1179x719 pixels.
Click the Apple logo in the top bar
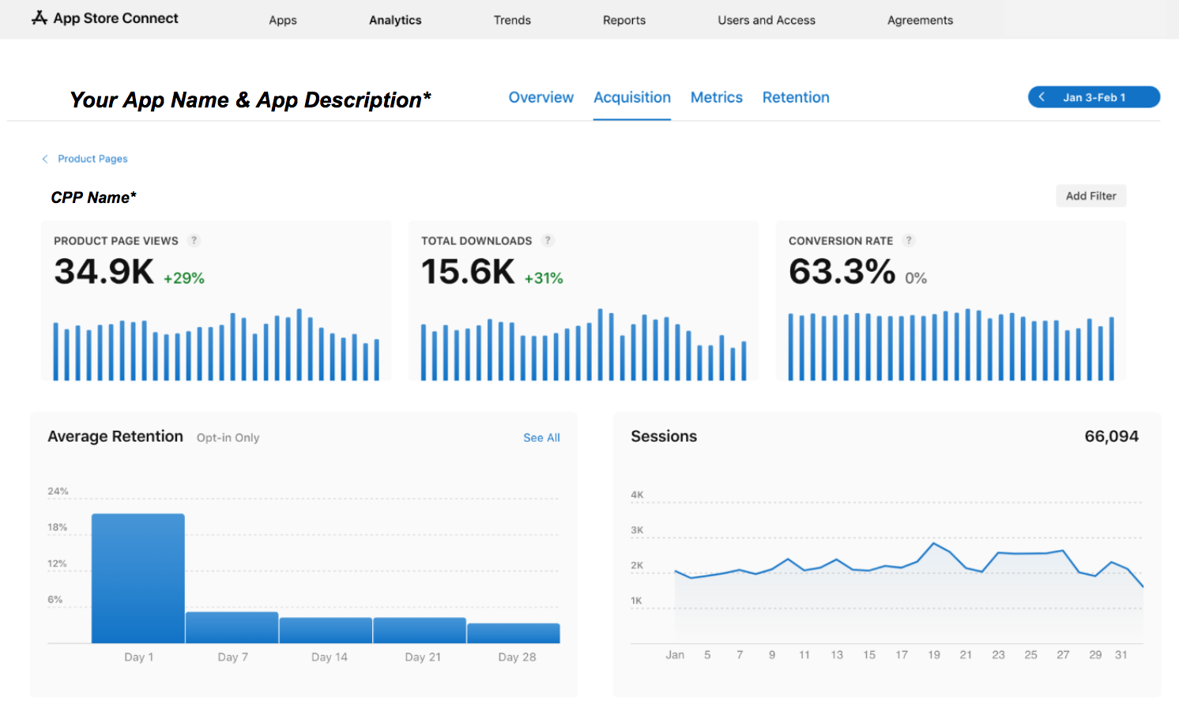pos(39,17)
